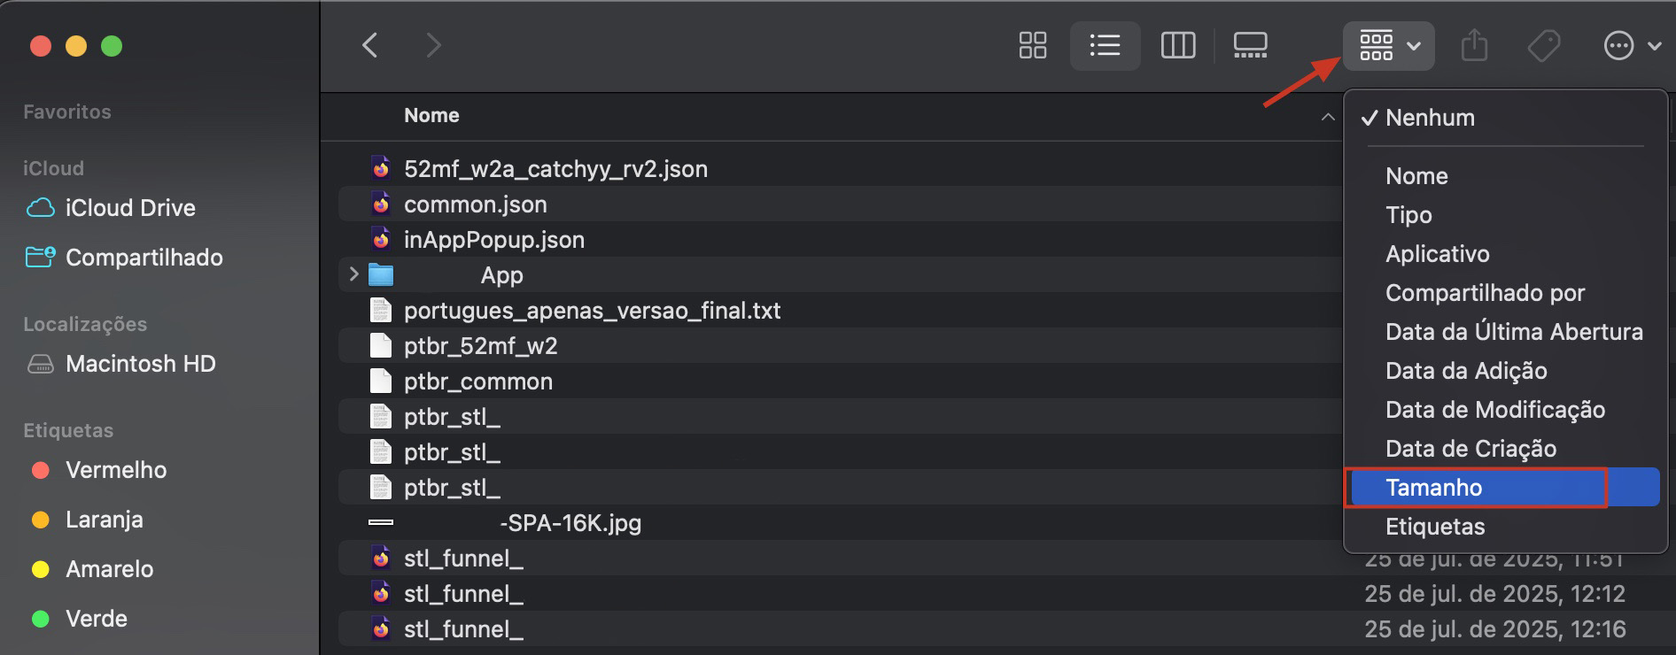1676x655 pixels.
Task: Open iCloud Drive from the sidebar
Action: [131, 207]
